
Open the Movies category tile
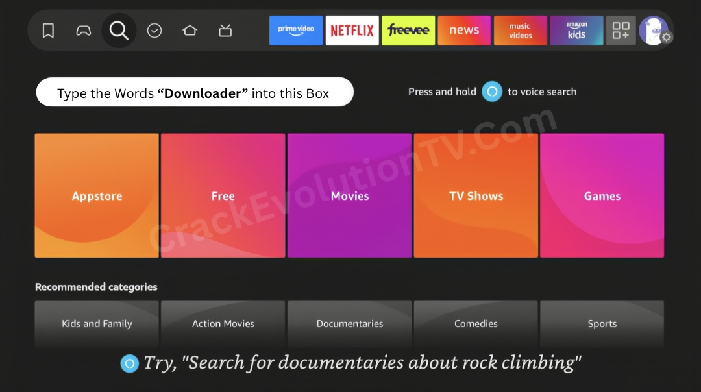[x=350, y=195]
